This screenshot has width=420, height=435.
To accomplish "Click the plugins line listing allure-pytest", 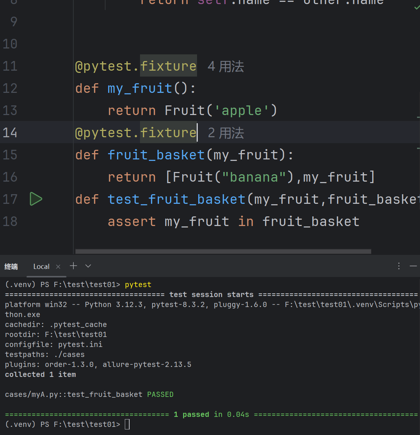I will pos(98,365).
